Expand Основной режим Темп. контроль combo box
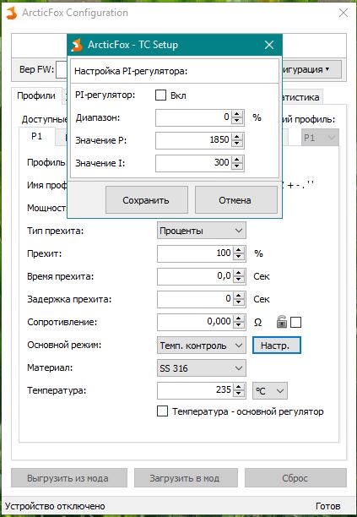This screenshot has height=517, width=357. (202, 346)
